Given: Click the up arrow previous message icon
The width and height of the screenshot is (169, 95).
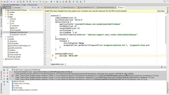Looking at the screenshot, I should 4,76.
